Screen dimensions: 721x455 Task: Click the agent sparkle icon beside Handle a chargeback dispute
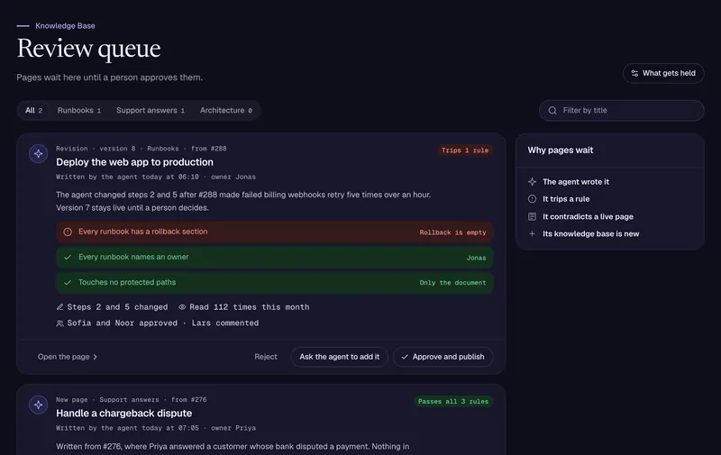(x=38, y=405)
